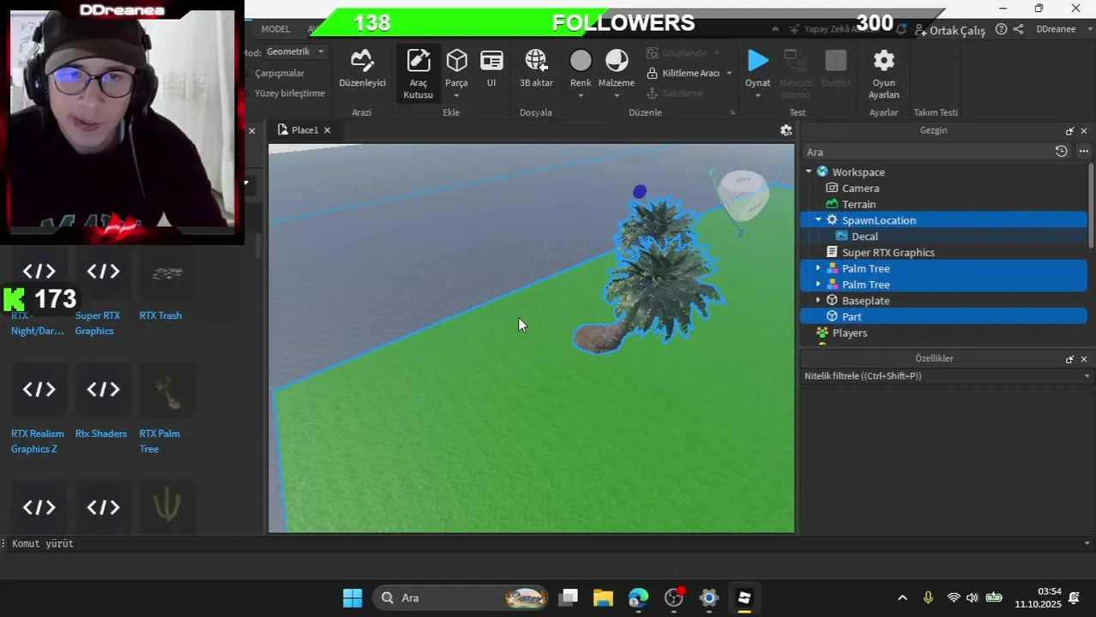Image resolution: width=1096 pixels, height=617 pixels.
Task: Click the share icon in title bar
Action: [x=1018, y=29]
